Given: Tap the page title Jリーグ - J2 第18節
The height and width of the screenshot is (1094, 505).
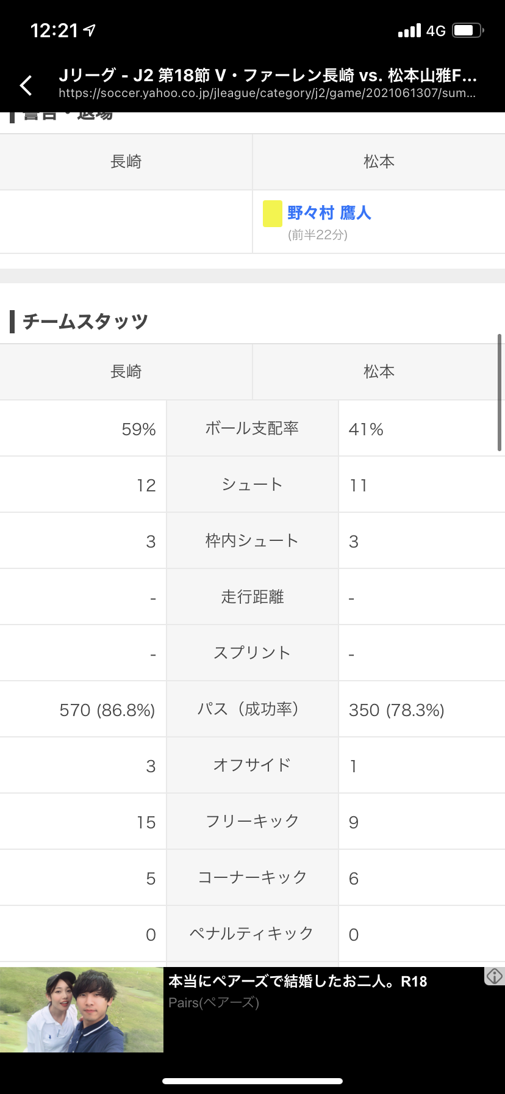Looking at the screenshot, I should coord(267,75).
